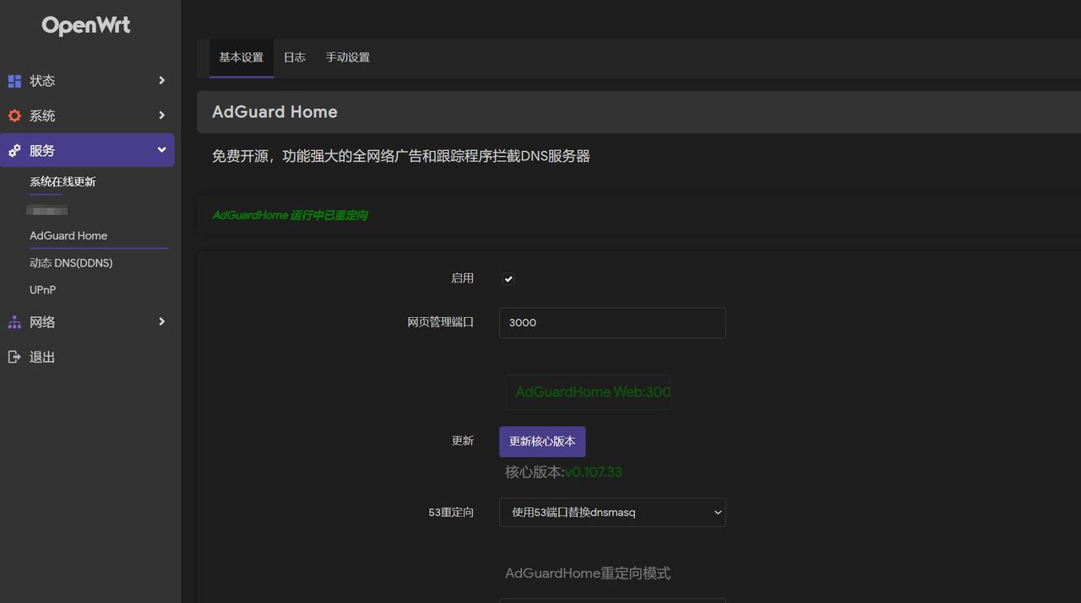Screen dimensions: 1081x603
Task: Expand the 网络 menu chevron
Action: point(161,321)
